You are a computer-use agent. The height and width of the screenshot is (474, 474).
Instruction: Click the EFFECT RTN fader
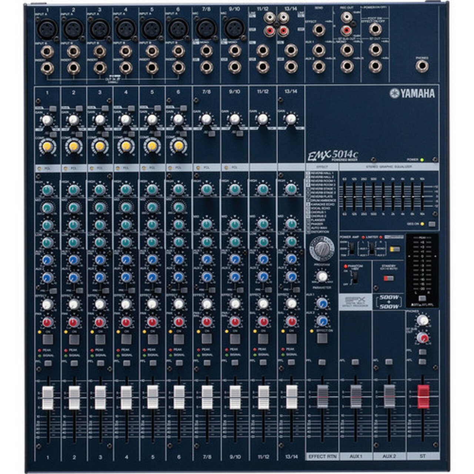click(x=322, y=397)
